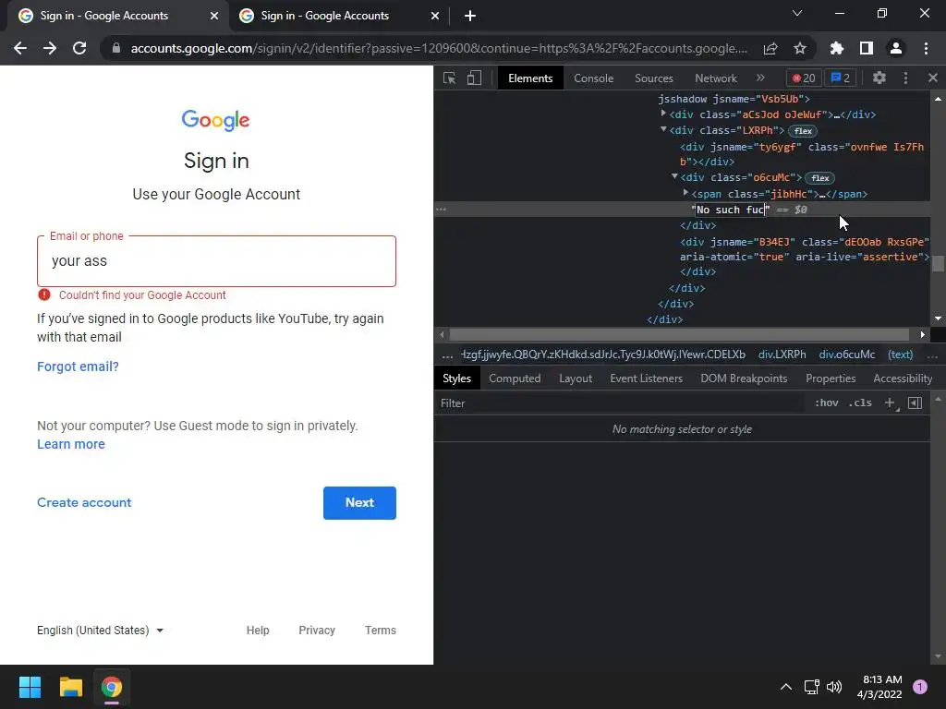
Task: Click the 20 errors badge
Action: pyautogui.click(x=804, y=78)
